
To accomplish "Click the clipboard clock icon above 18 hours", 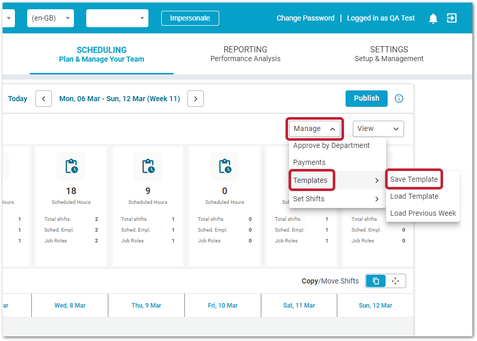I will (71, 166).
